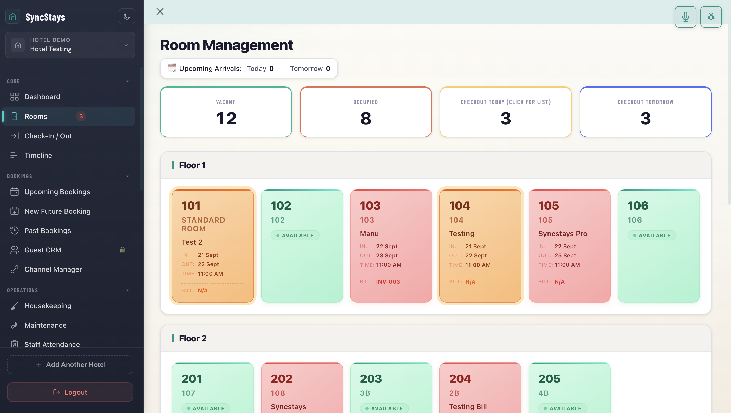Open room 103 Manu card
Image resolution: width=731 pixels, height=413 pixels.
[x=391, y=246]
